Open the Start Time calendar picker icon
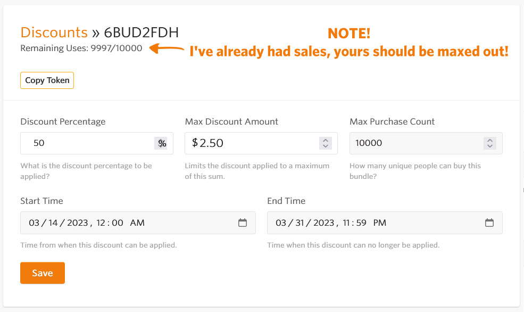 (x=243, y=223)
